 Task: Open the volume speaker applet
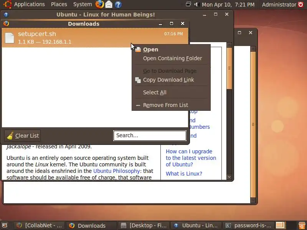(196, 4)
